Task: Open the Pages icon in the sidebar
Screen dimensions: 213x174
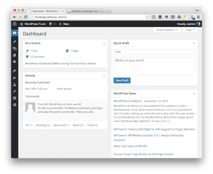Action: click(15, 55)
